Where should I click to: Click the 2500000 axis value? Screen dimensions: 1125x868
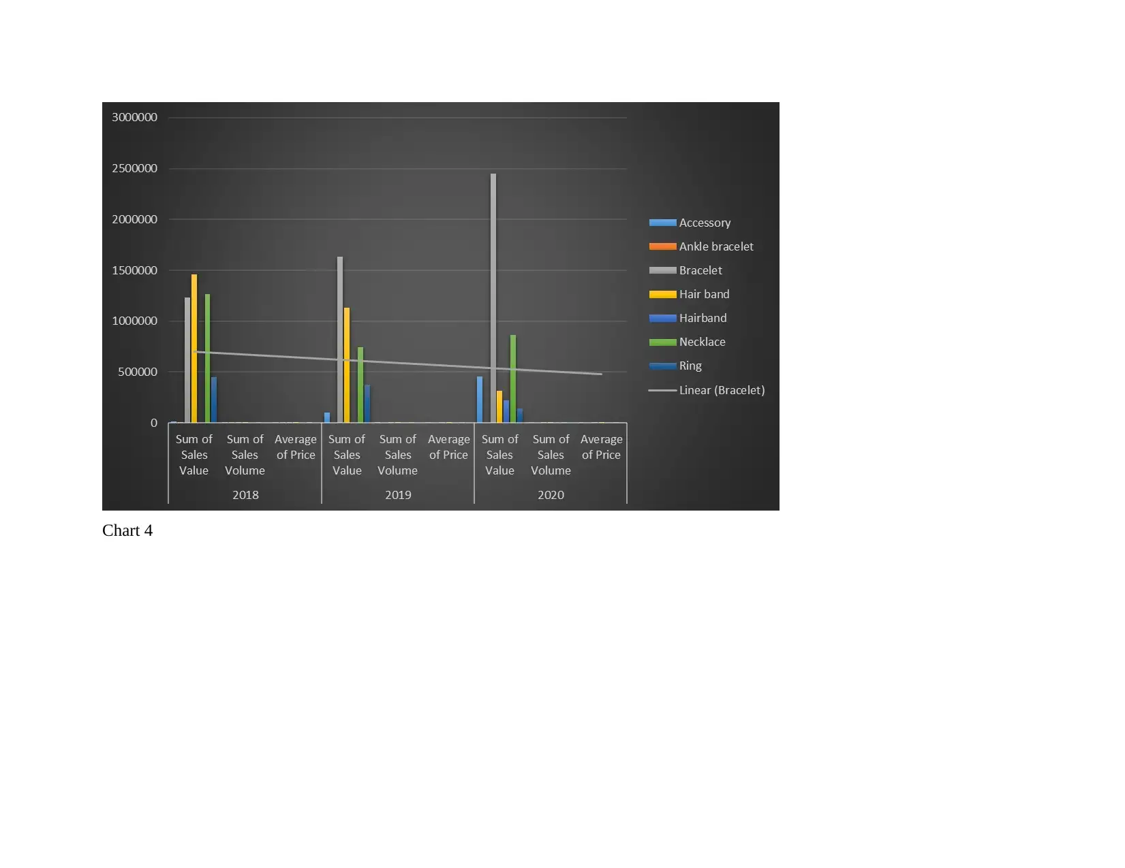click(x=134, y=168)
